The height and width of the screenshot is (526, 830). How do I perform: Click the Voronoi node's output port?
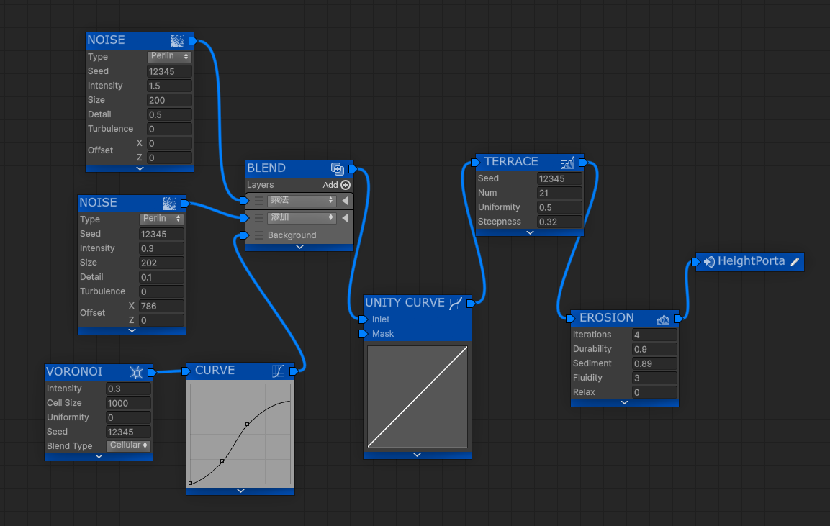(152, 373)
